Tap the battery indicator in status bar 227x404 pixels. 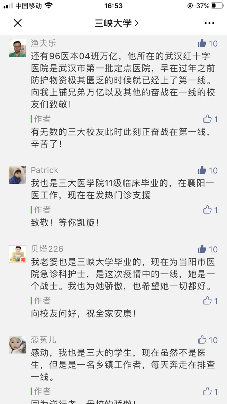[217, 6]
